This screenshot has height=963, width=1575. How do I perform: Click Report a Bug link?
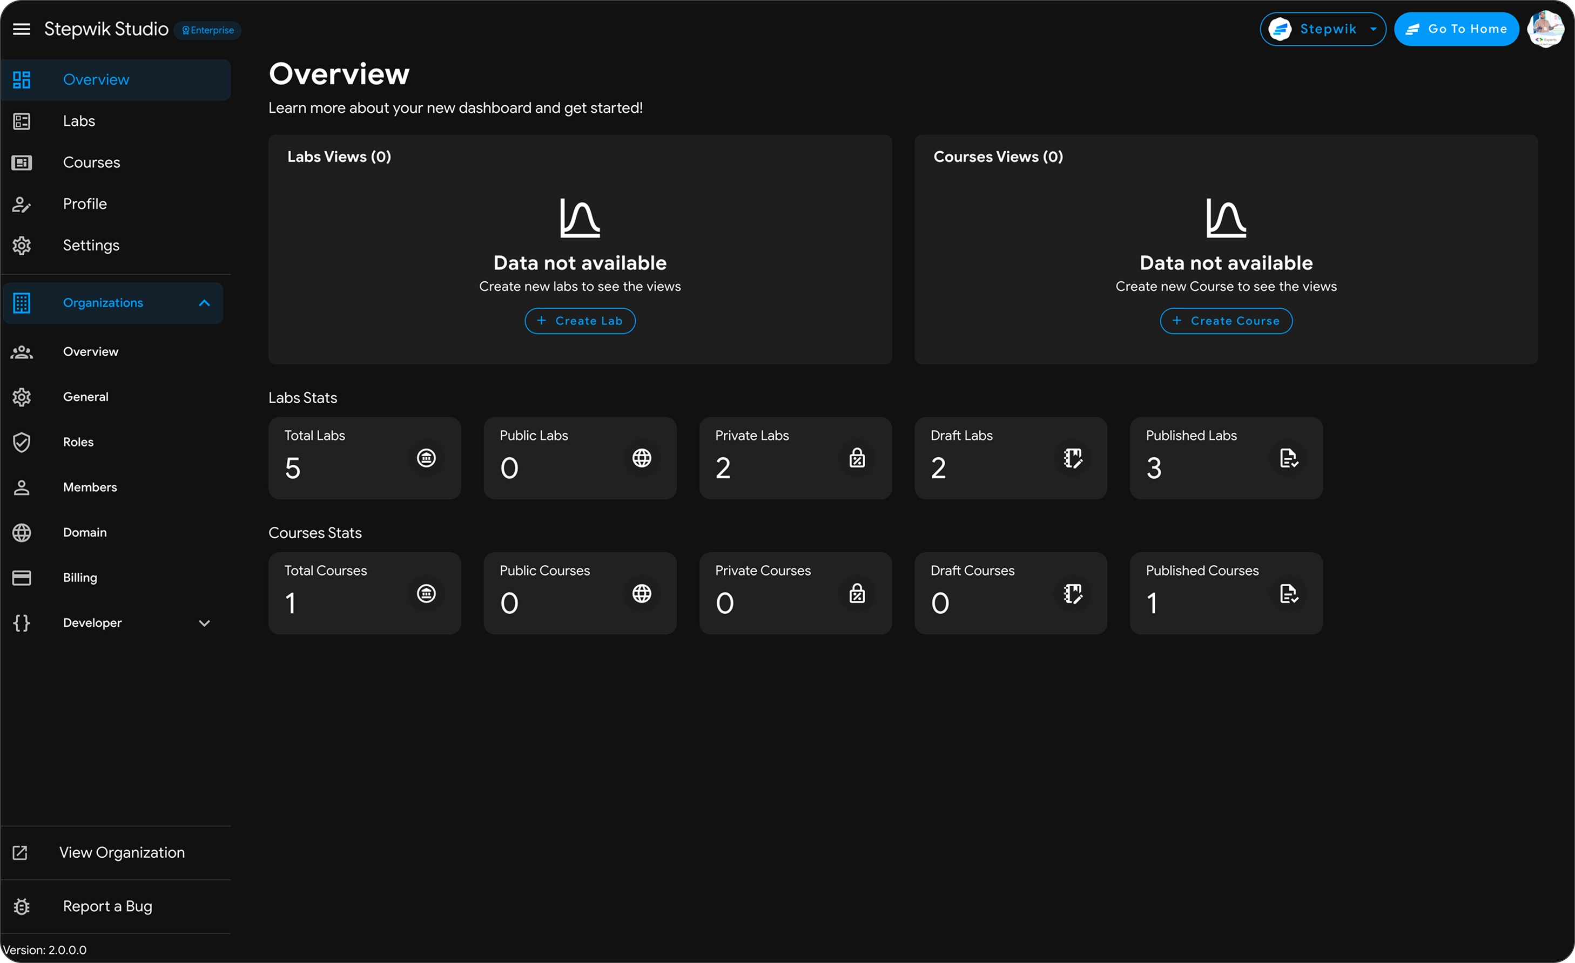[x=116, y=906]
